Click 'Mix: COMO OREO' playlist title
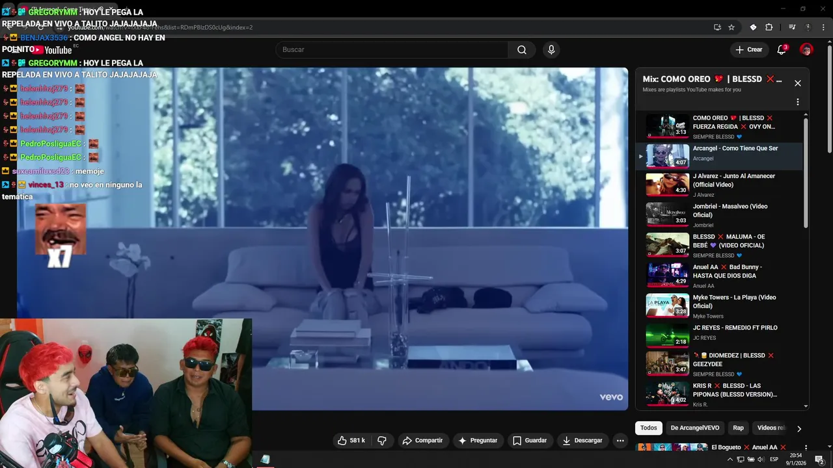 coord(712,79)
